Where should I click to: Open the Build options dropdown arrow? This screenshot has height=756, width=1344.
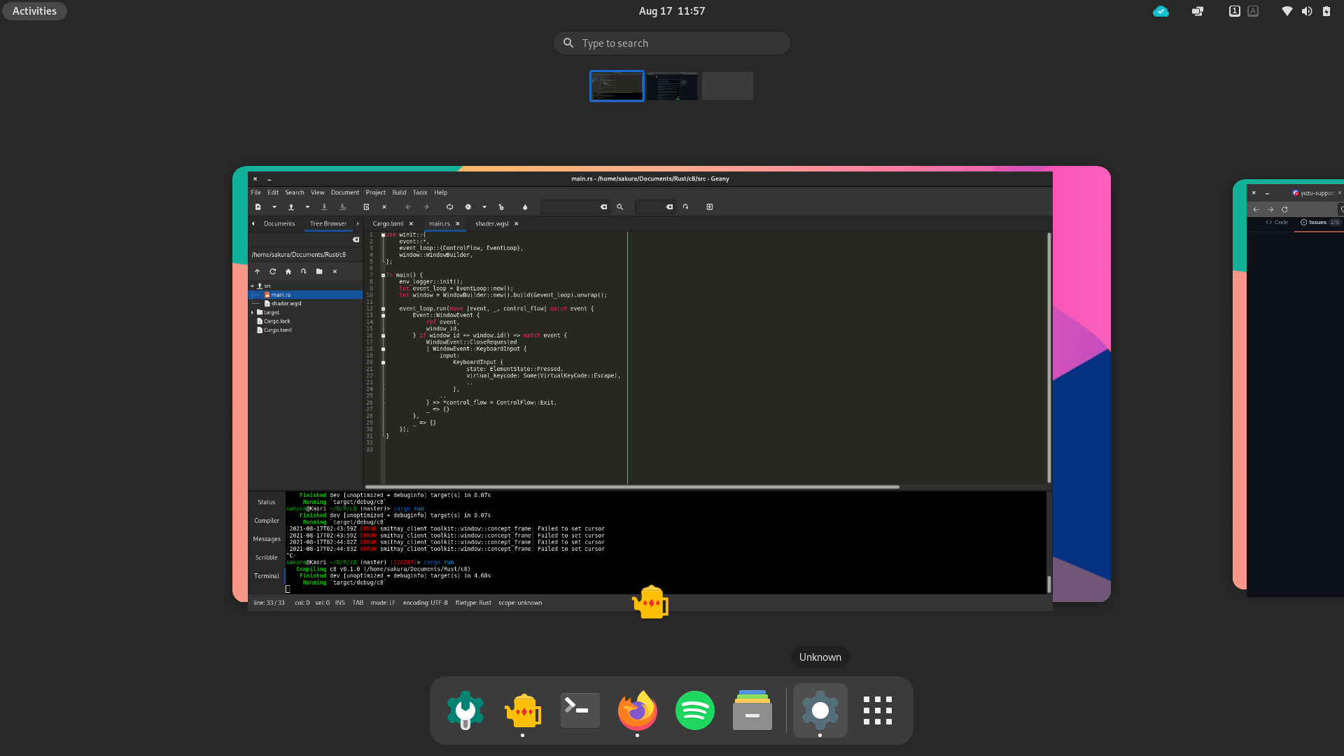coord(484,207)
